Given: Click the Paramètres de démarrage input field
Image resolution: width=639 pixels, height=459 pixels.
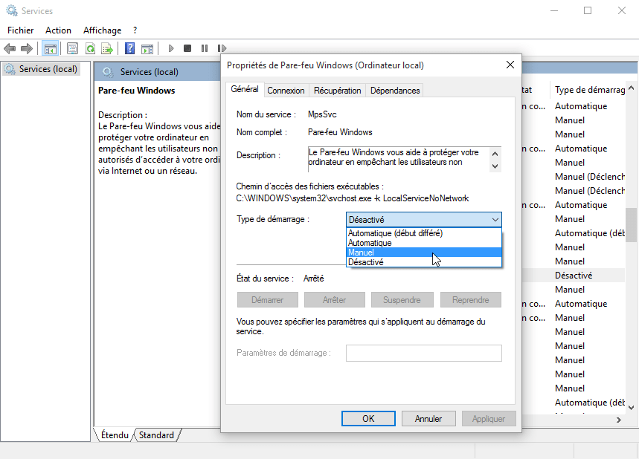Looking at the screenshot, I should (x=424, y=354).
